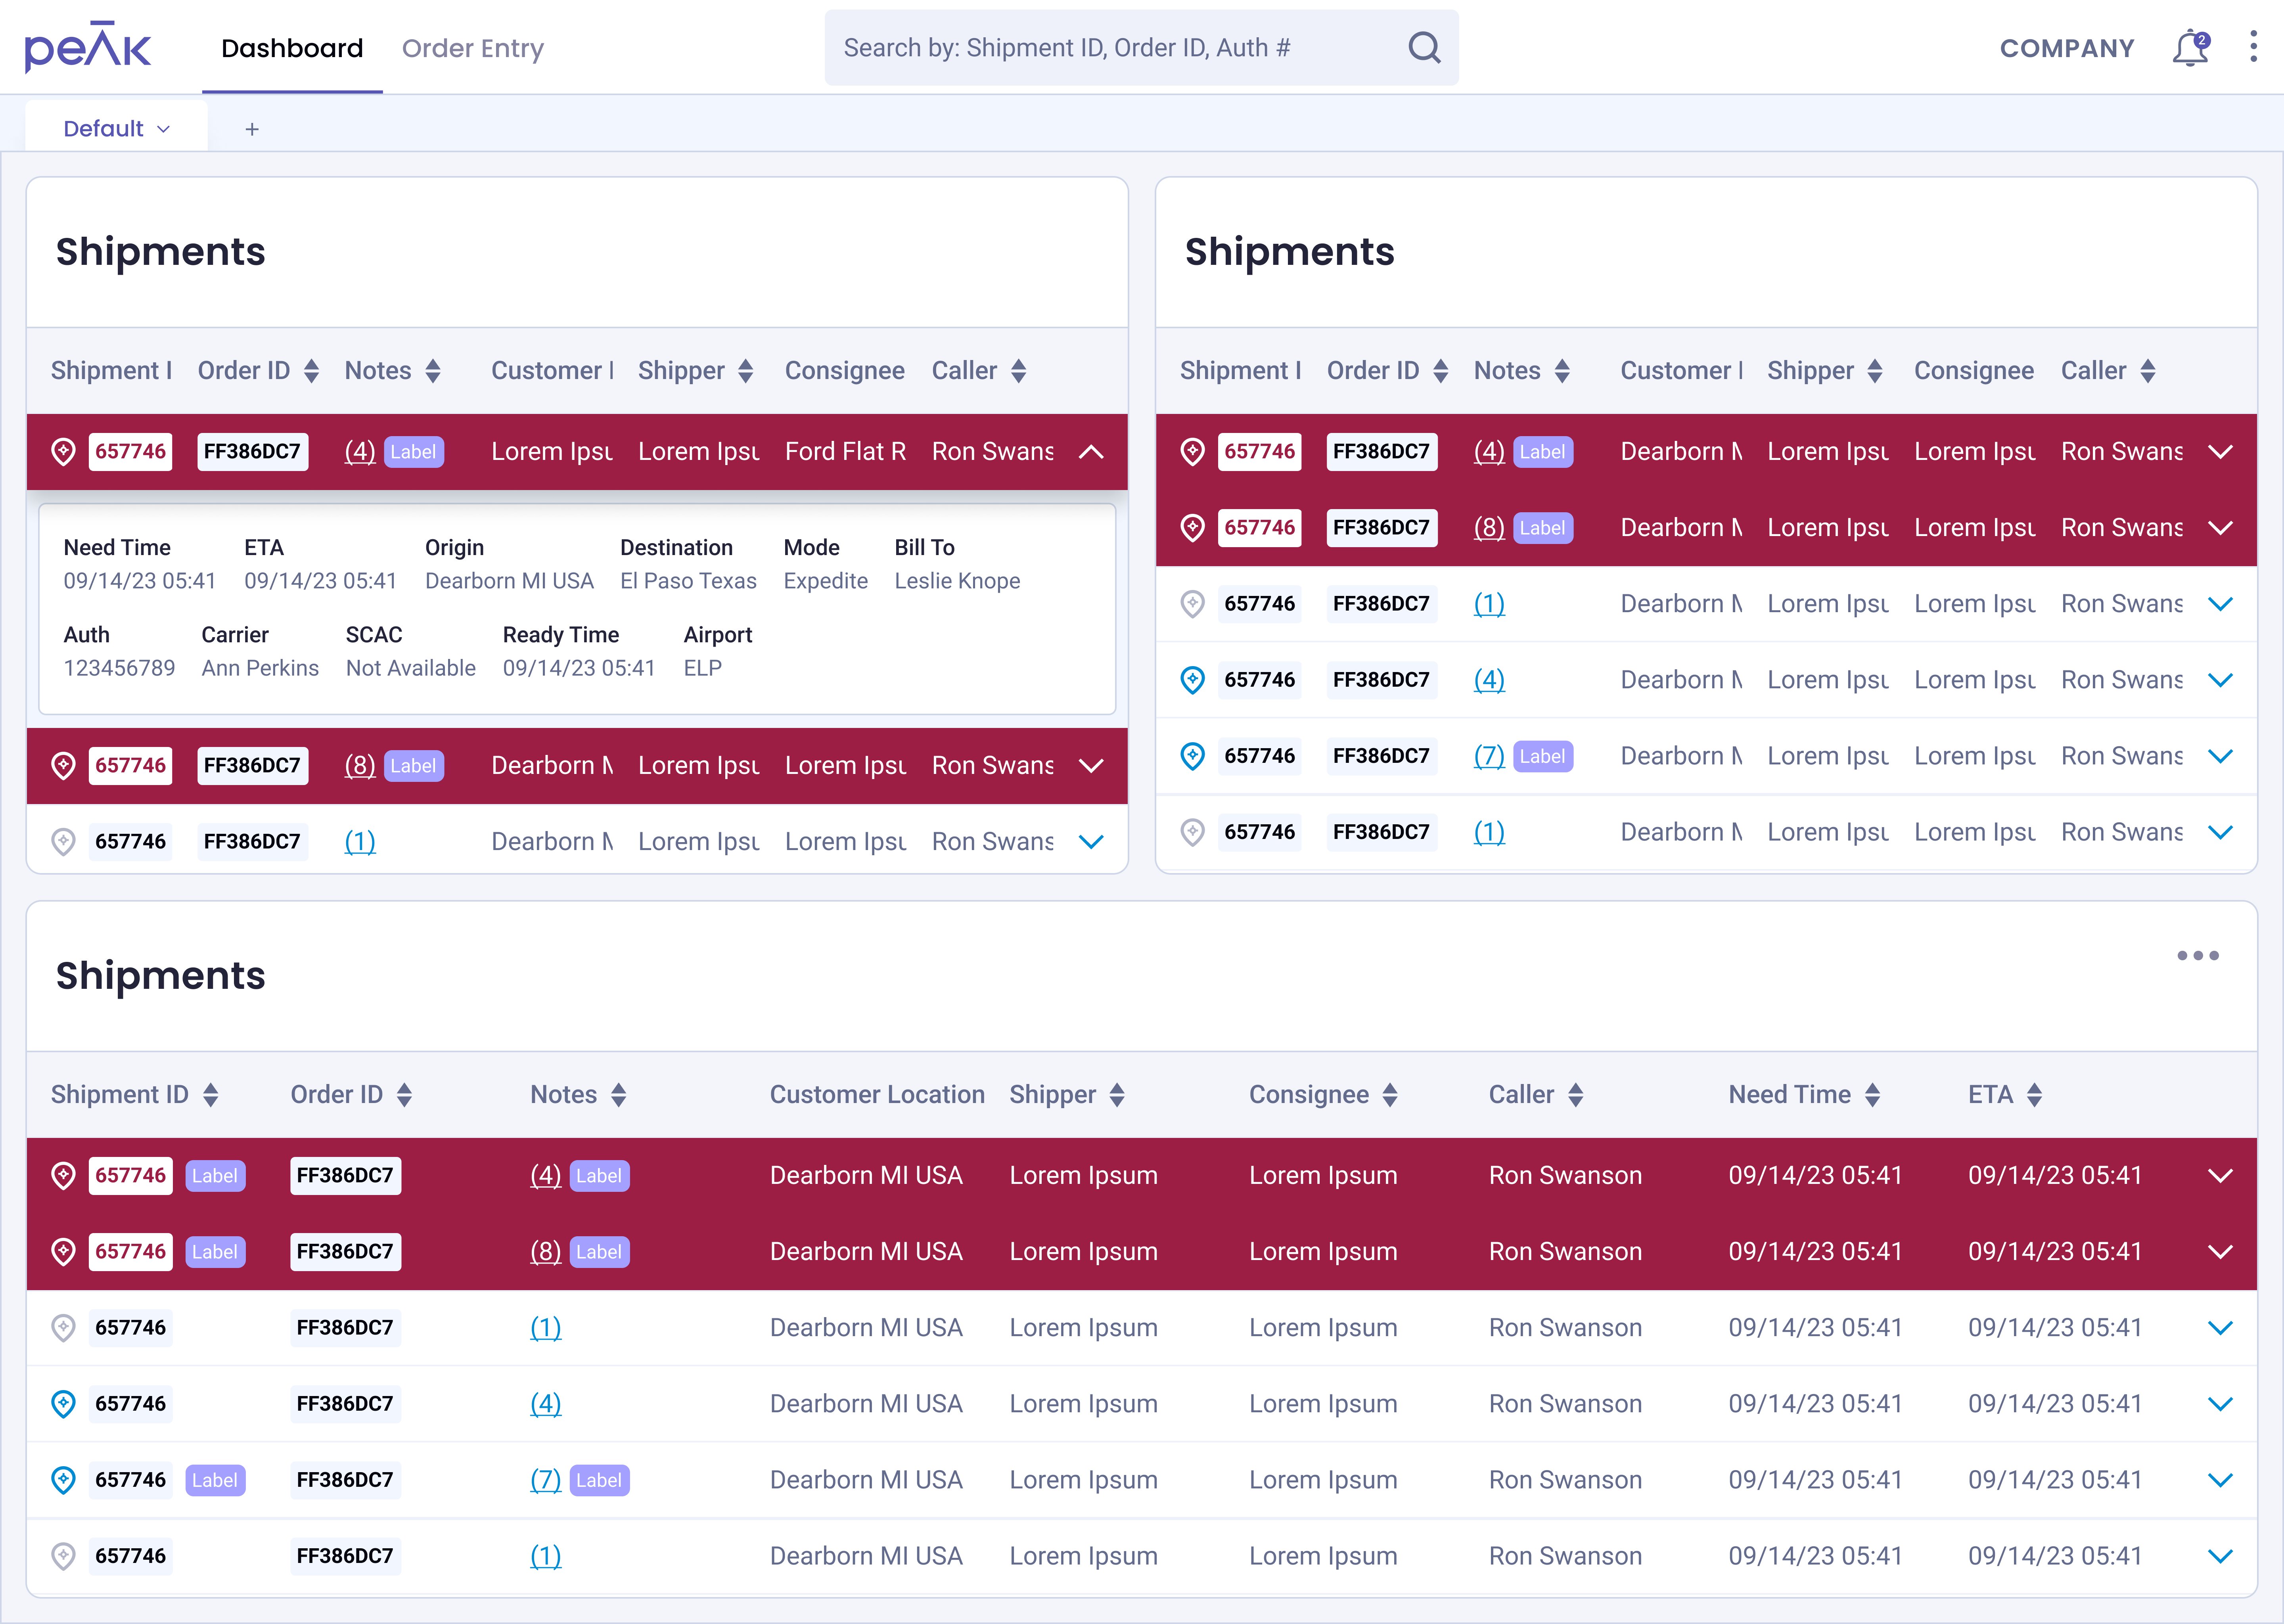Sort top-left table by Shipper
The width and height of the screenshot is (2284, 1624).
[746, 371]
